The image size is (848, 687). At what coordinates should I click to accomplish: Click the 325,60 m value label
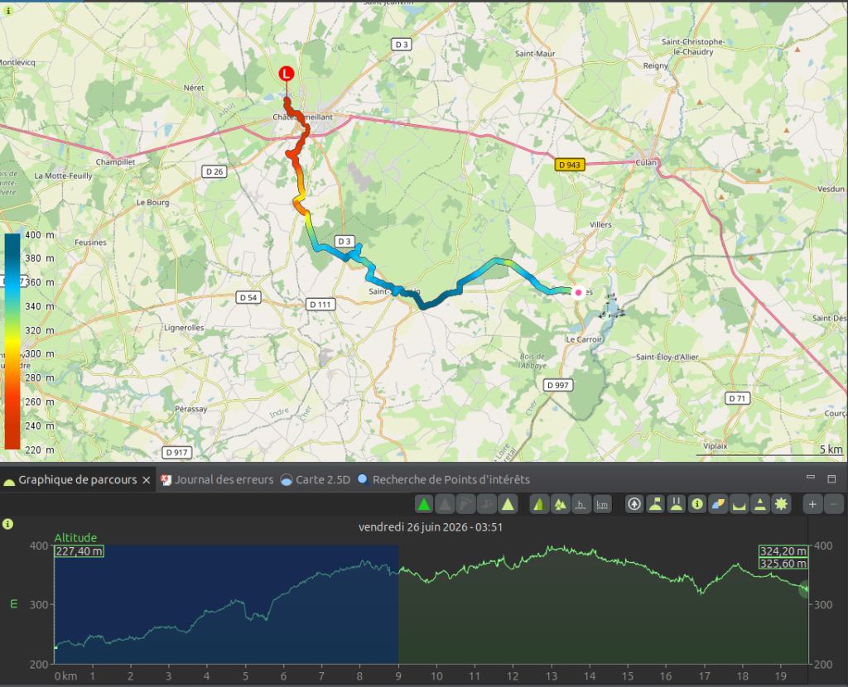tap(783, 564)
